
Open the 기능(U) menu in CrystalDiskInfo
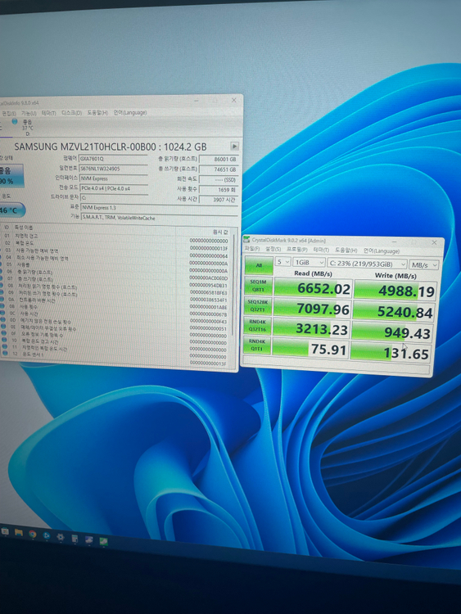click(x=29, y=113)
